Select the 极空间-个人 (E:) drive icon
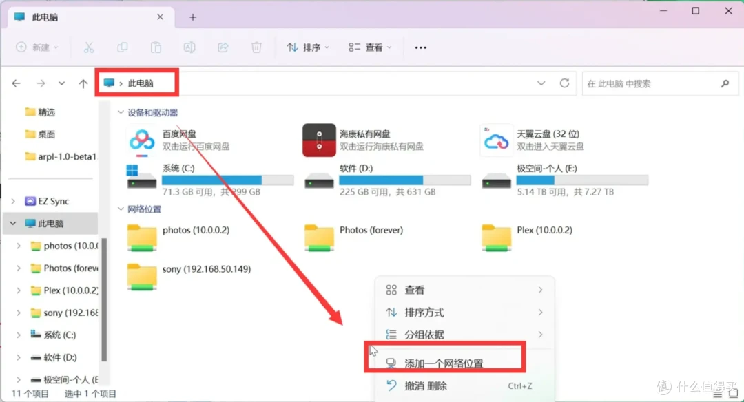This screenshot has width=744, height=402. click(496, 182)
